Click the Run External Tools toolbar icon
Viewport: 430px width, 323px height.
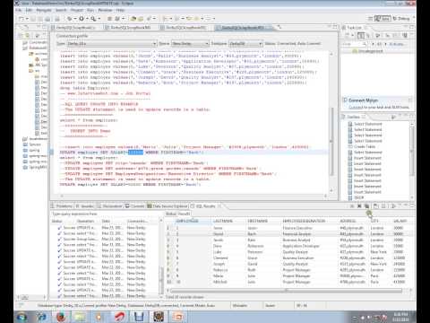(x=93, y=19)
